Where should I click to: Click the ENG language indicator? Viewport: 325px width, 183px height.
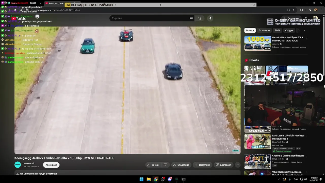pyautogui.click(x=296, y=179)
